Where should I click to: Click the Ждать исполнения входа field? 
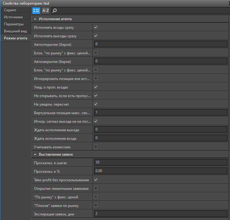coord(160,138)
